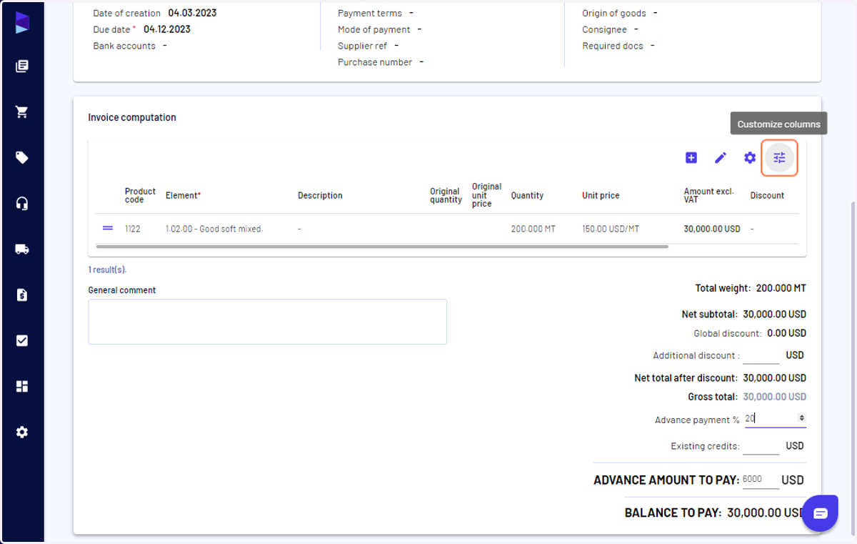The width and height of the screenshot is (857, 544).
Task: Click the quantity cell 200.000 MT
Action: tap(533, 229)
